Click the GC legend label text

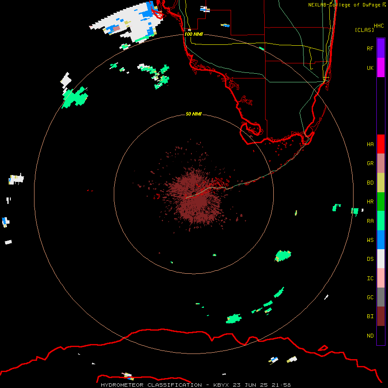(x=370, y=297)
